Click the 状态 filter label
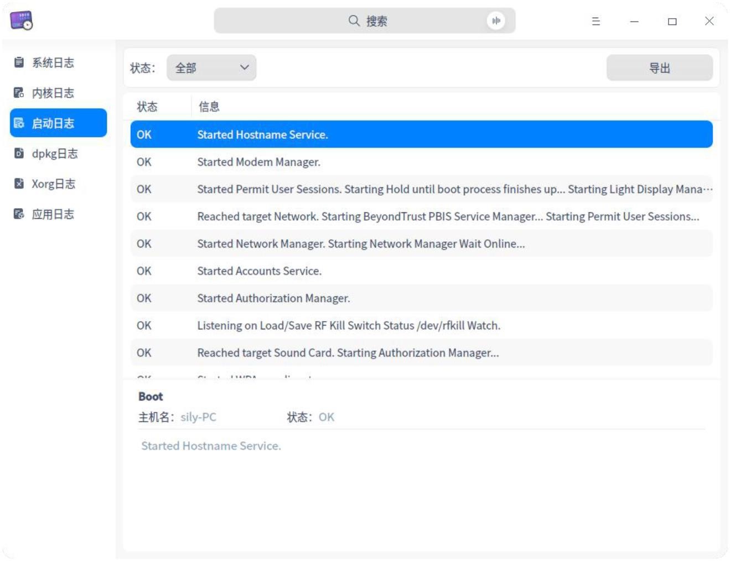Image resolution: width=730 pixels, height=561 pixels. [x=143, y=68]
